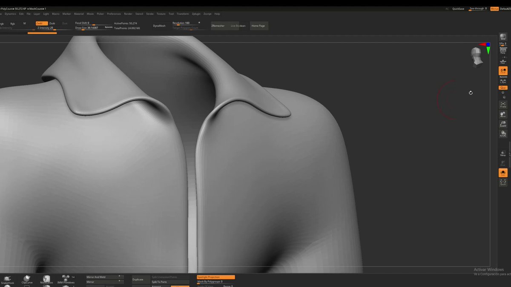Toggle L.Sym local symmetry
This screenshot has width=511, height=287.
(503, 81)
